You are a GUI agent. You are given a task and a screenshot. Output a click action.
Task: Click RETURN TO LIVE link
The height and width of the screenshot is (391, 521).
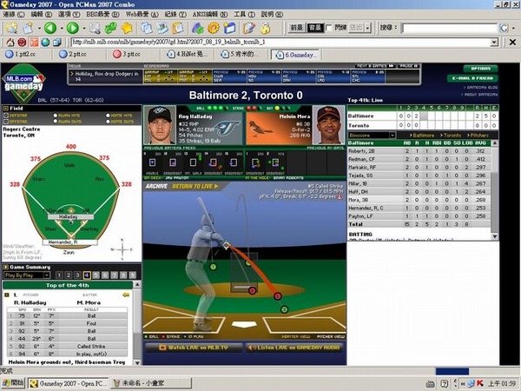coord(195,187)
